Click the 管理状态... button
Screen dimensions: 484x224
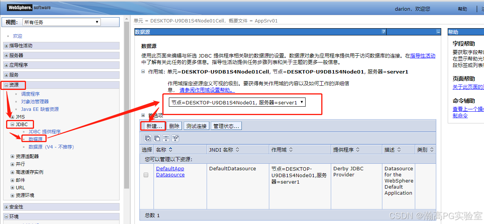(x=226, y=126)
